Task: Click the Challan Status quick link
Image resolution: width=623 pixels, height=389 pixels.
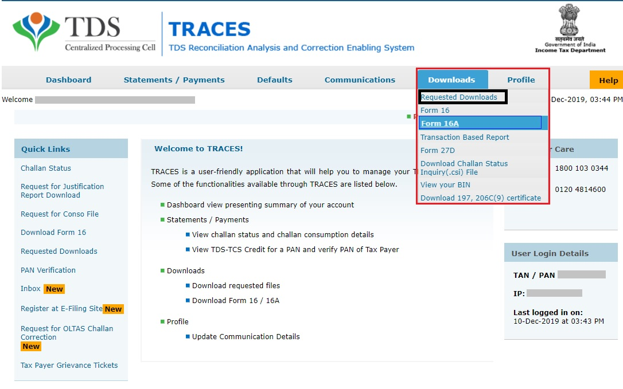Action: click(45, 168)
